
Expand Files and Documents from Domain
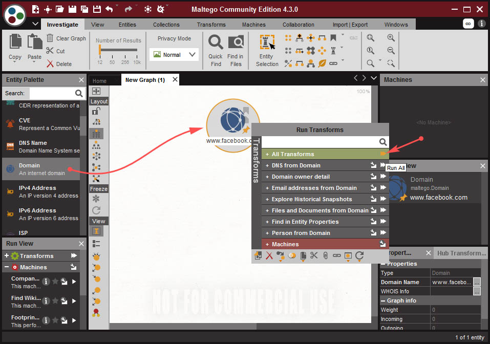click(267, 210)
